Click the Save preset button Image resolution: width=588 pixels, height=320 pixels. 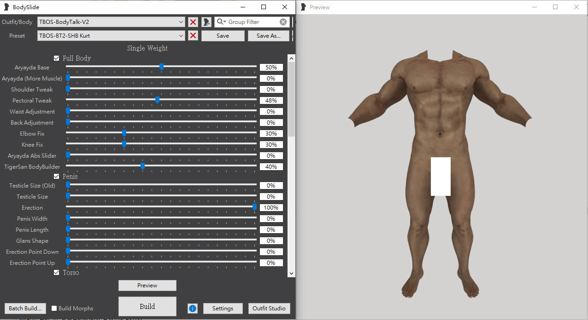click(223, 36)
